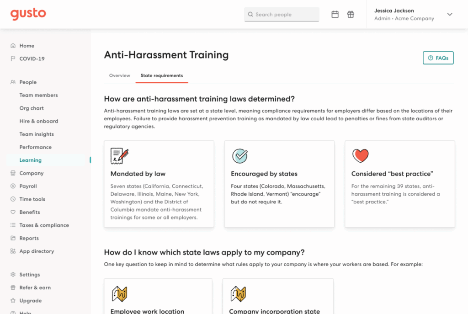Click Jessica Jackson account name

point(394,11)
